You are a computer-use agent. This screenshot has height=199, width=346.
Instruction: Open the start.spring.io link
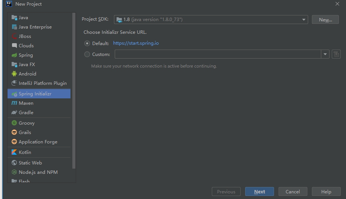click(136, 43)
